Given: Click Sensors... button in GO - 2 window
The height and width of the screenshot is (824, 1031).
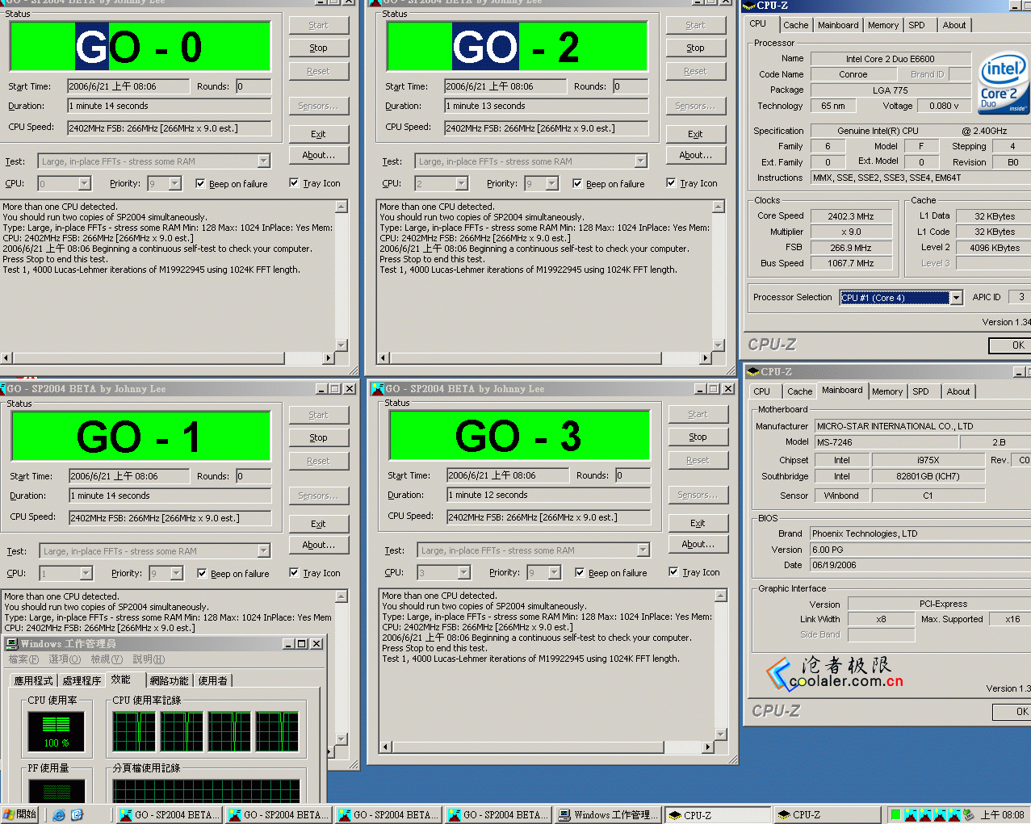Looking at the screenshot, I should click(x=695, y=106).
